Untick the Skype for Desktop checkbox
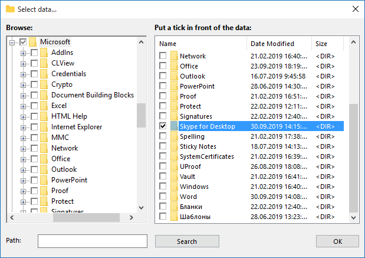The height and width of the screenshot is (258, 365). click(163, 126)
